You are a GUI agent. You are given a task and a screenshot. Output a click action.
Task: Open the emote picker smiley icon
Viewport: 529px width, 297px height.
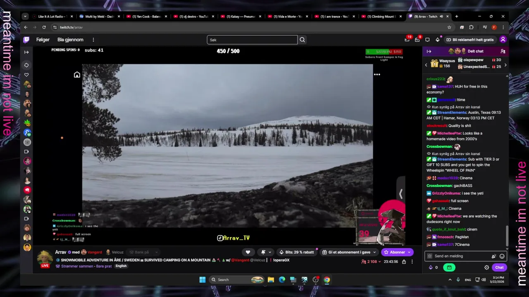point(502,256)
